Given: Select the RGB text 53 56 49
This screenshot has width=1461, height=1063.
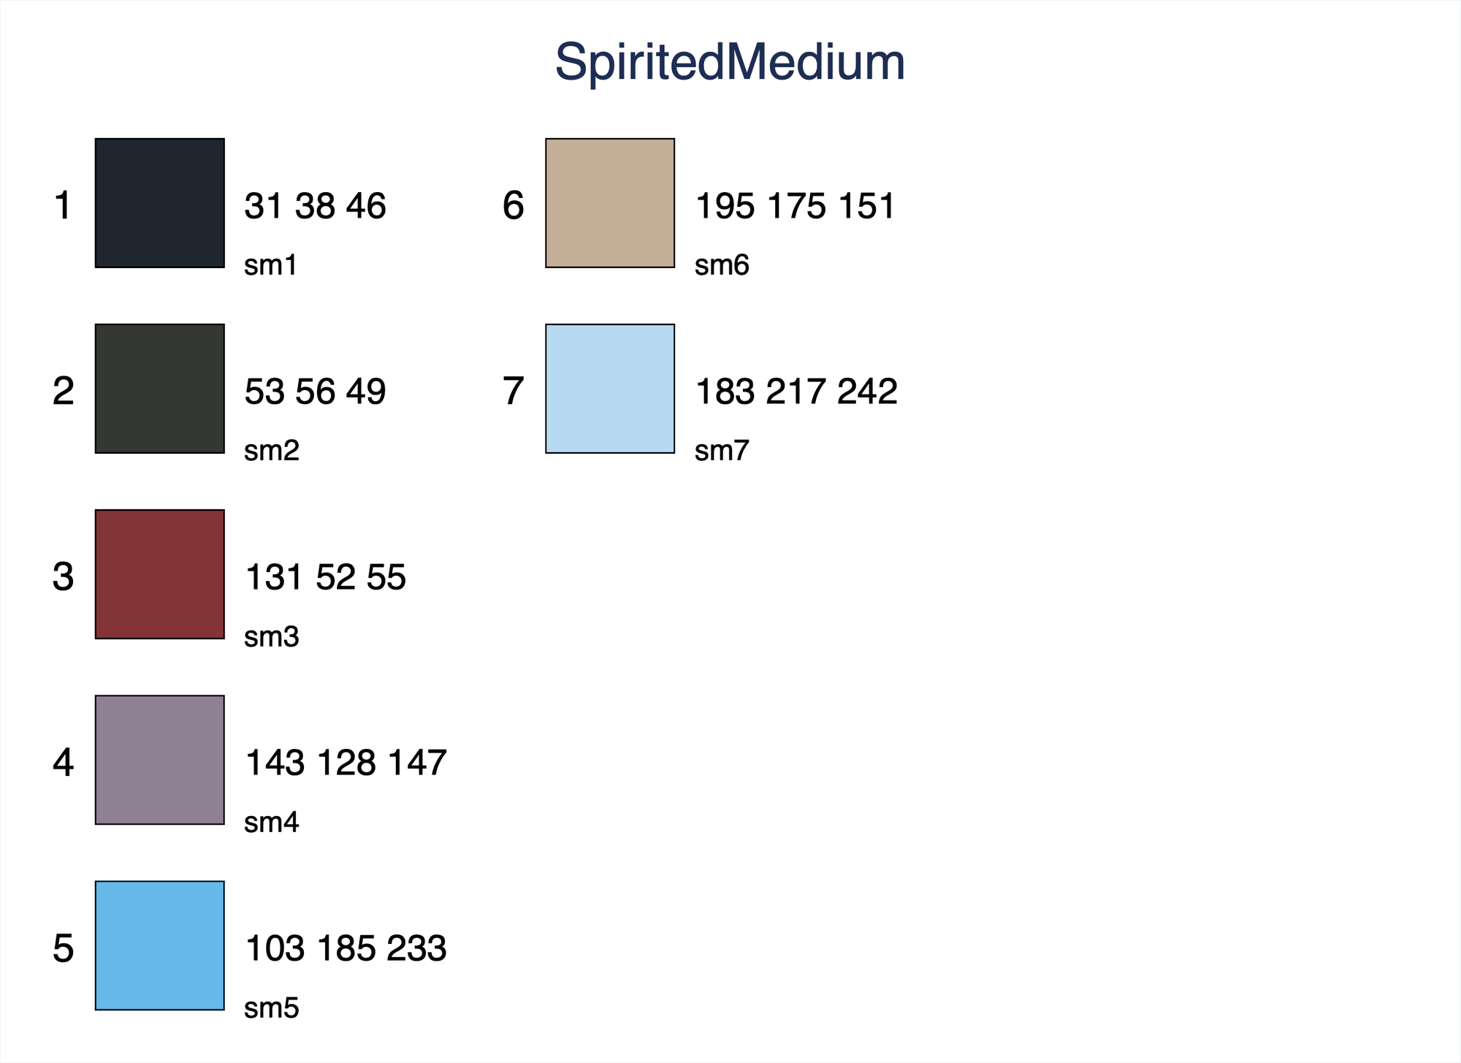Looking at the screenshot, I should point(315,392).
